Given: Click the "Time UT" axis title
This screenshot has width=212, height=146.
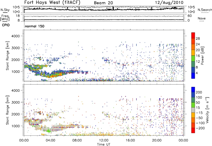Looking at the screenshot, I should (104, 144).
